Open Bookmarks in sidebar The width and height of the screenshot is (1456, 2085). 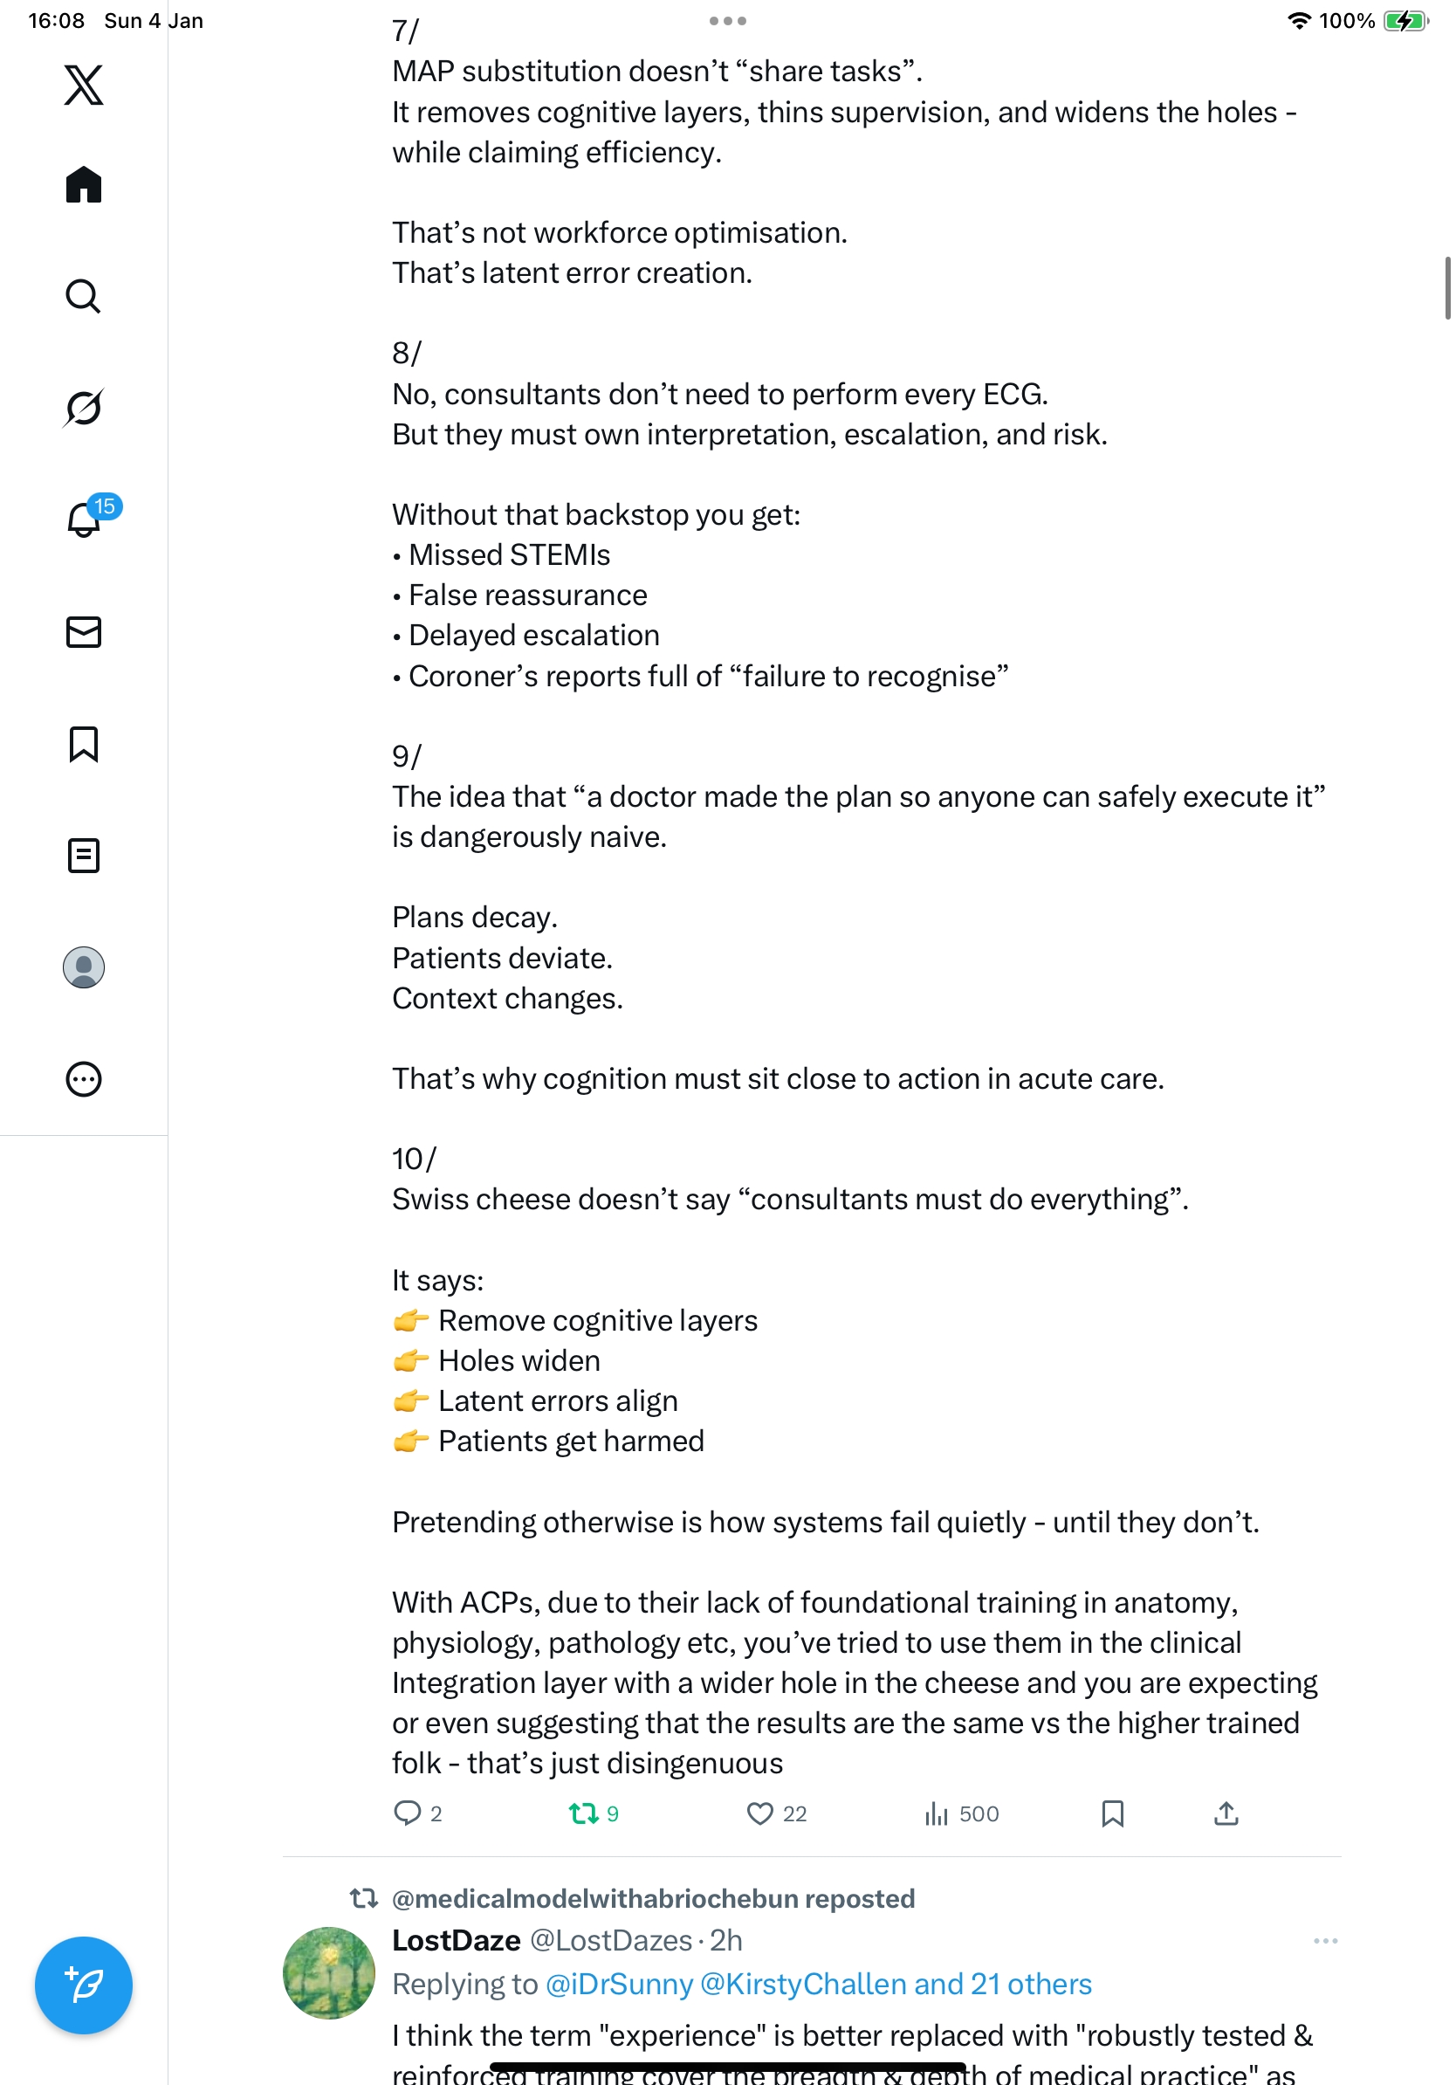pos(84,744)
